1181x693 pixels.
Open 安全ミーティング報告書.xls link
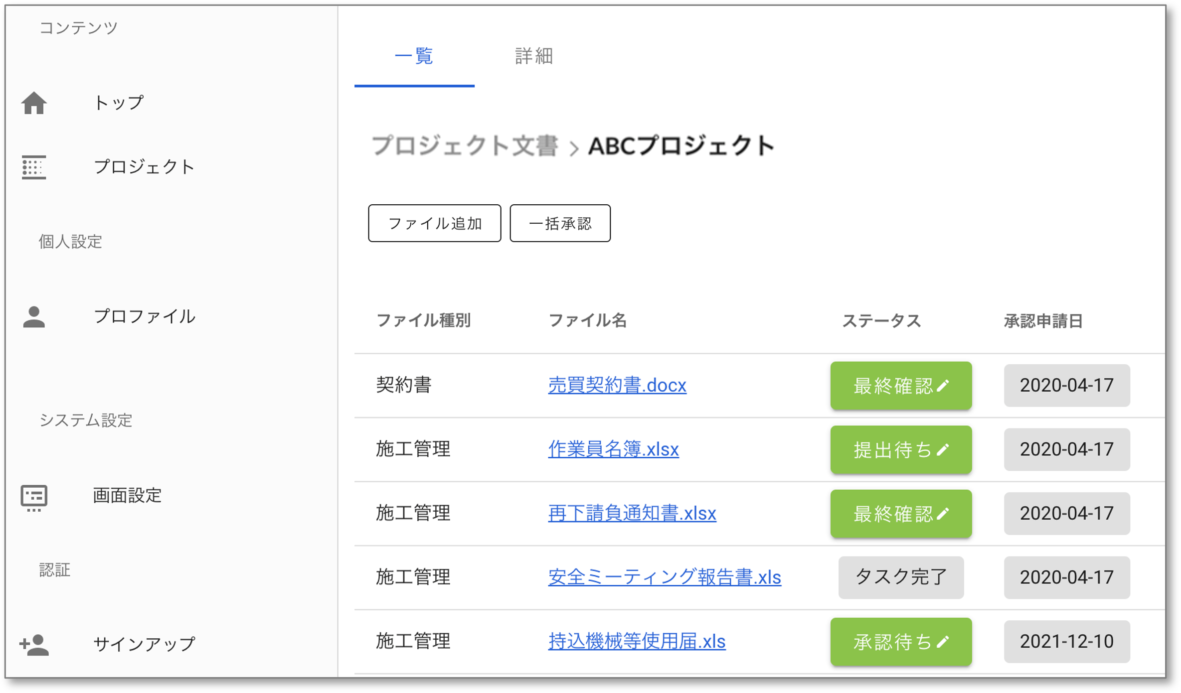[664, 577]
